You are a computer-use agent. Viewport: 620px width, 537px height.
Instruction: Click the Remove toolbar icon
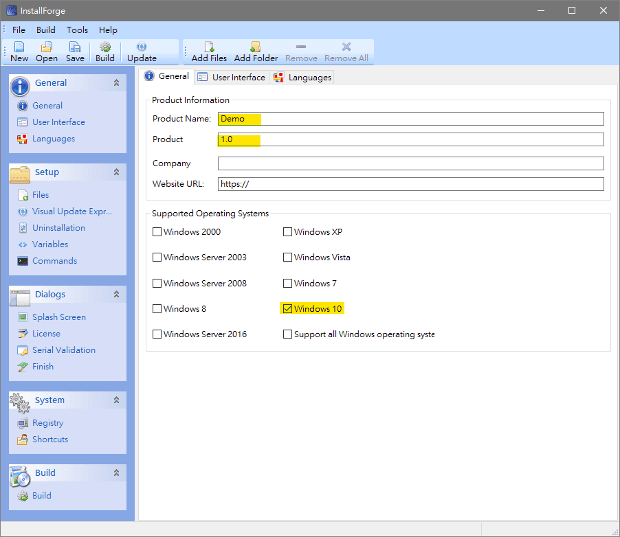coord(301,47)
